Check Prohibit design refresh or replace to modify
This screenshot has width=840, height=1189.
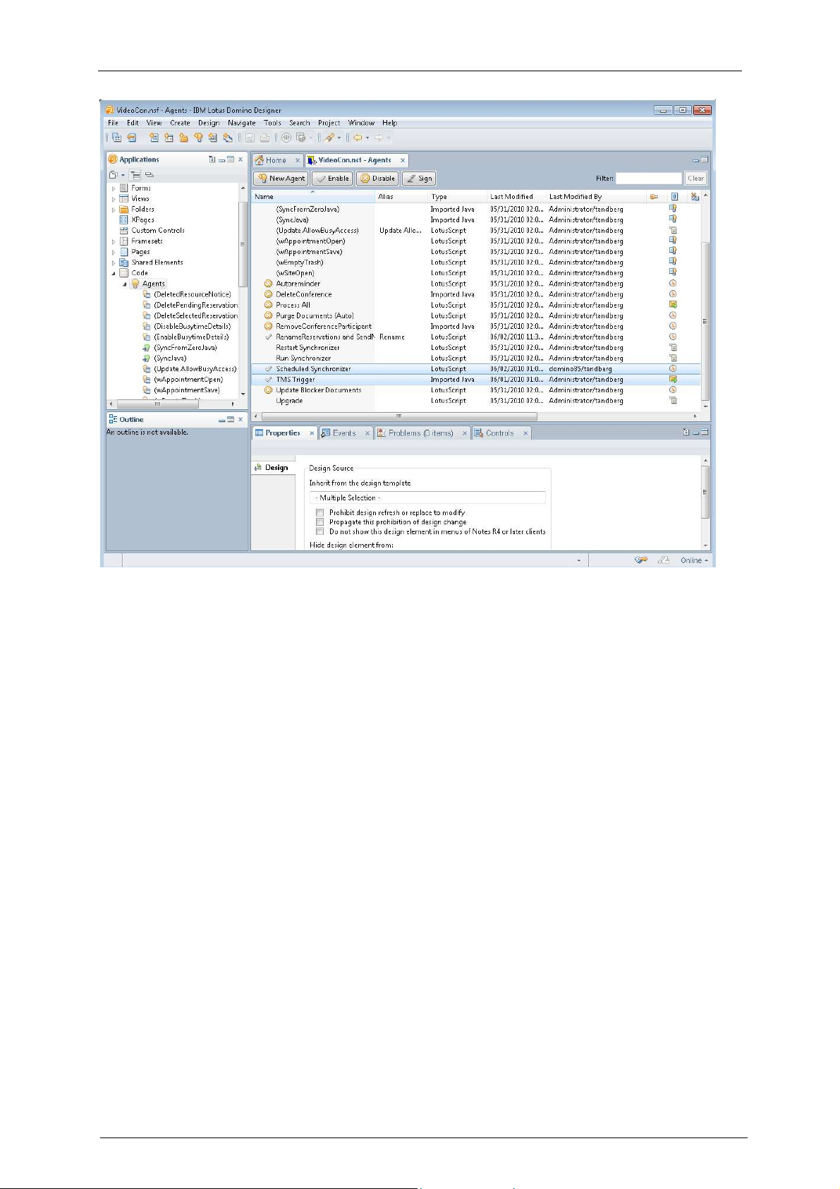click(x=320, y=513)
